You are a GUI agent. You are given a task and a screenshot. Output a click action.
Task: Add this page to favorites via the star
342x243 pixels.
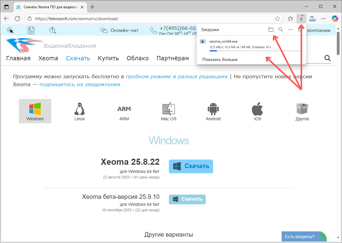tap(277, 19)
